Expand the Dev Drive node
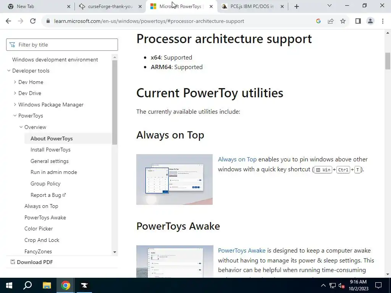Image resolution: width=391 pixels, height=293 pixels. tap(15, 93)
